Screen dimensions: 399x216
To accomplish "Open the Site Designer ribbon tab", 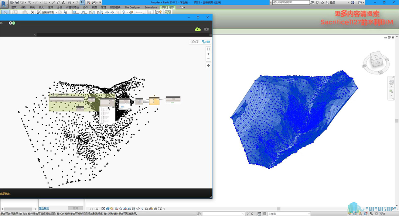I will pos(132,7).
